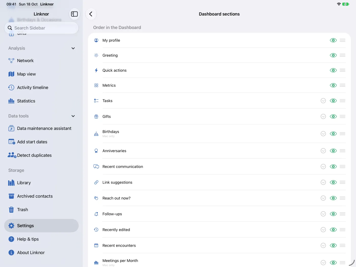Image resolution: width=356 pixels, height=267 pixels.
Task: Expand options for Follow-ups section
Action: (323, 214)
